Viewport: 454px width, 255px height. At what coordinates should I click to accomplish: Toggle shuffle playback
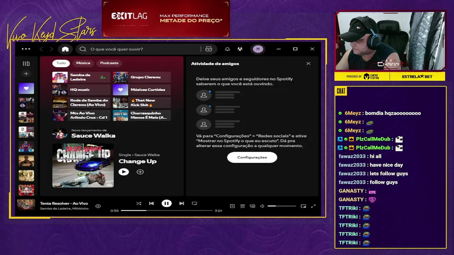click(139, 203)
